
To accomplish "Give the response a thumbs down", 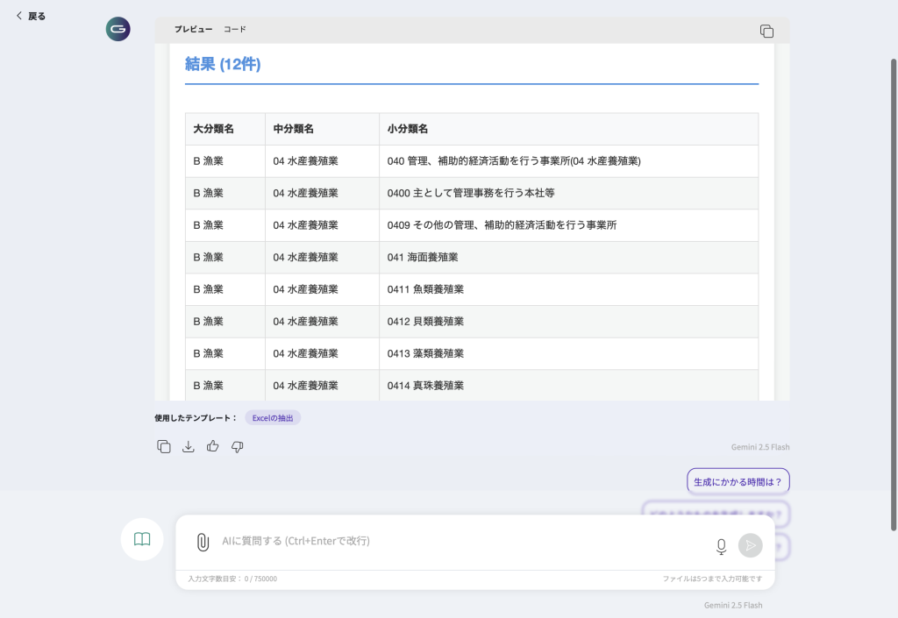I will tap(237, 446).
